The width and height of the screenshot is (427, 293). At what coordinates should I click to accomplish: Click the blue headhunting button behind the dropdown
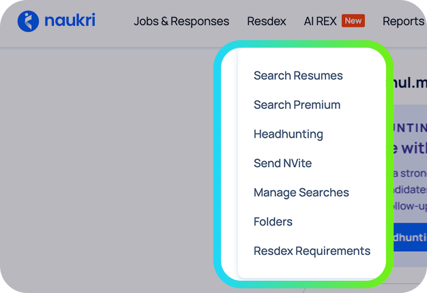[410, 237]
